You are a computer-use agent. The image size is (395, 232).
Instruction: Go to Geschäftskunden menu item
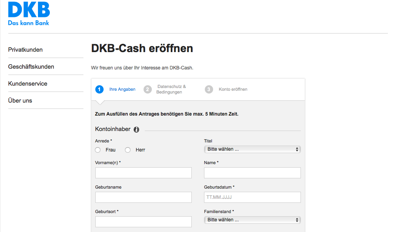pos(31,67)
